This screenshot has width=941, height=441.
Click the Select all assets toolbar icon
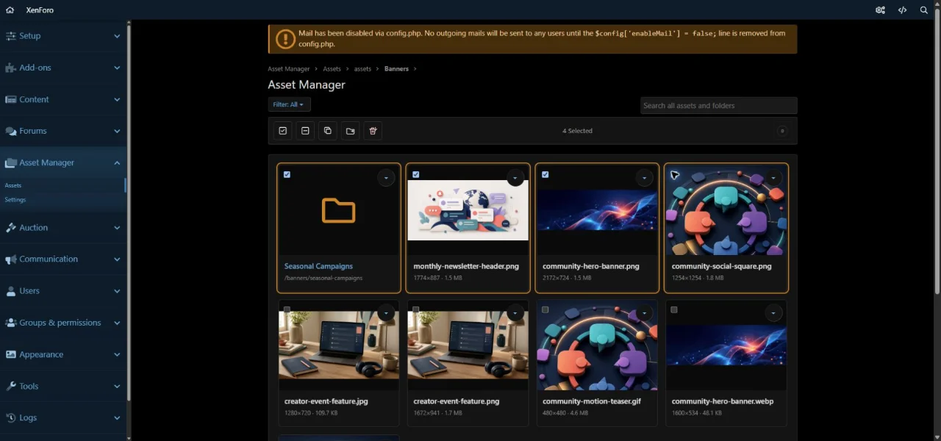tap(282, 131)
